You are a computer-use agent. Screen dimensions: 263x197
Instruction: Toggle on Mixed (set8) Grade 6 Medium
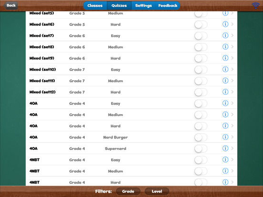[201, 47]
